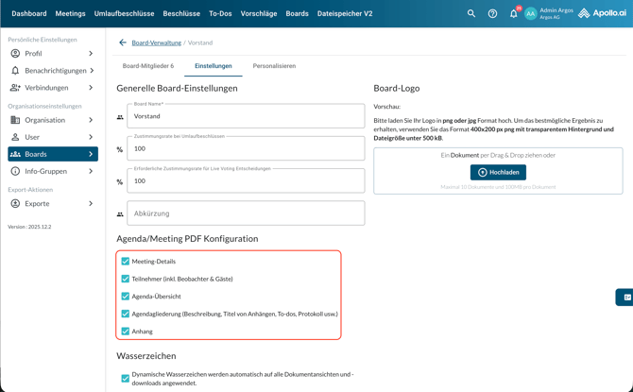
Task: Open the help question mark icon
Action: [492, 14]
